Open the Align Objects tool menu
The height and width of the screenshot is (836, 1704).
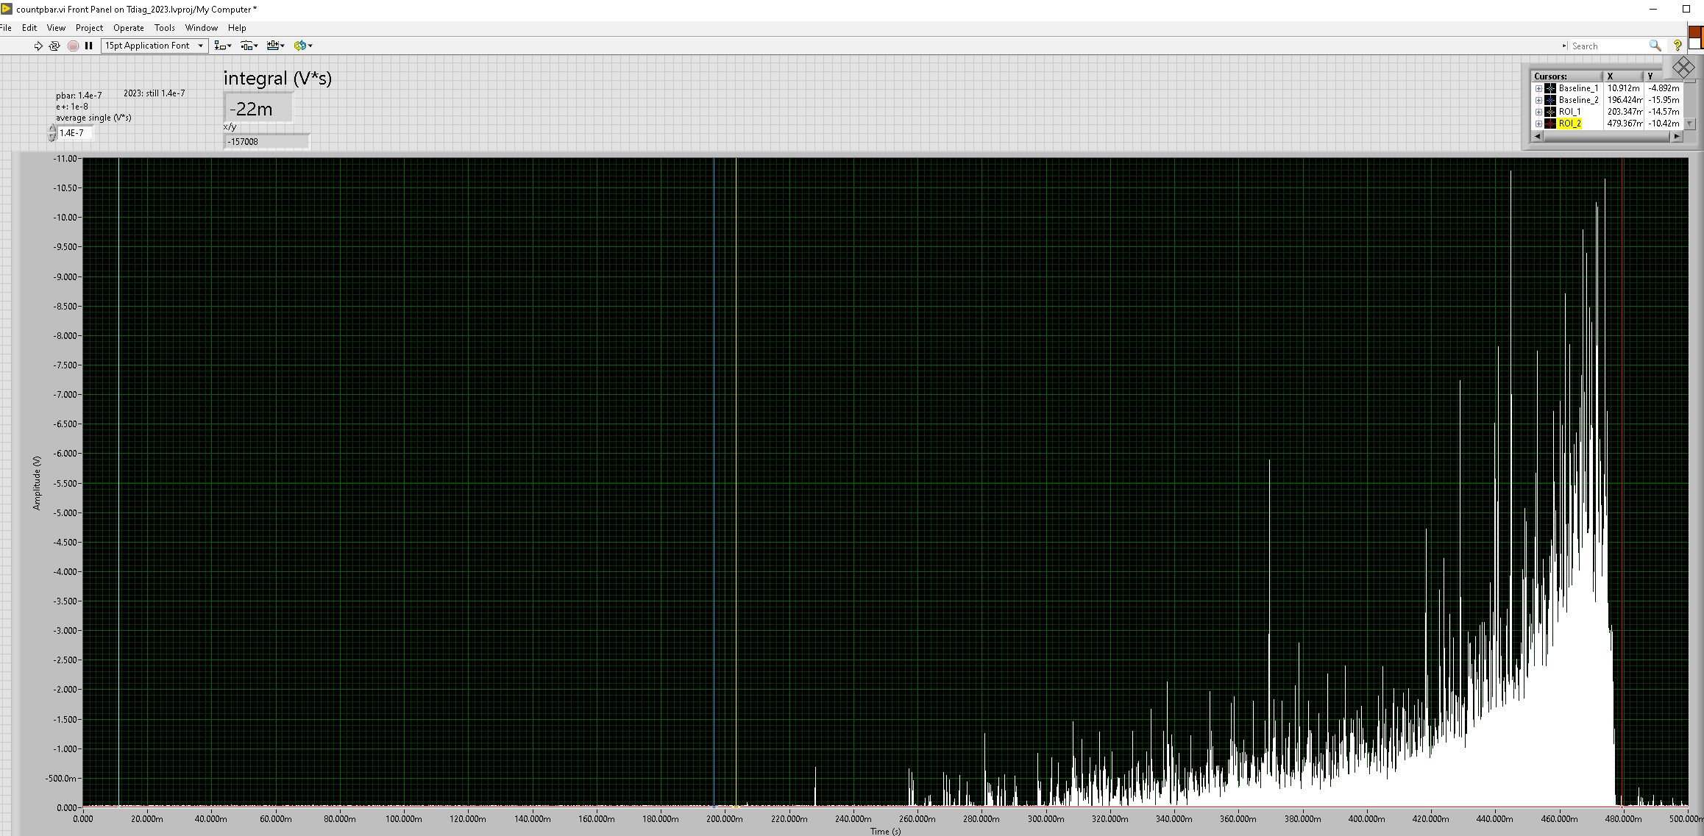pyautogui.click(x=222, y=46)
